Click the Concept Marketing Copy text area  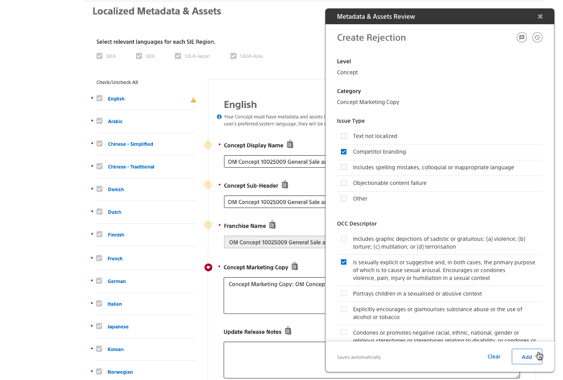(x=275, y=296)
